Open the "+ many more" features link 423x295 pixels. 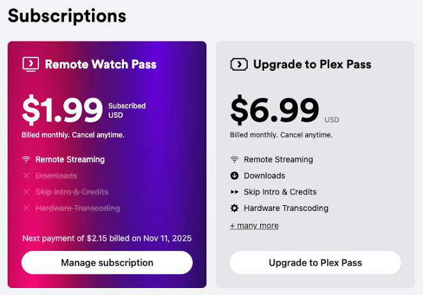click(254, 226)
